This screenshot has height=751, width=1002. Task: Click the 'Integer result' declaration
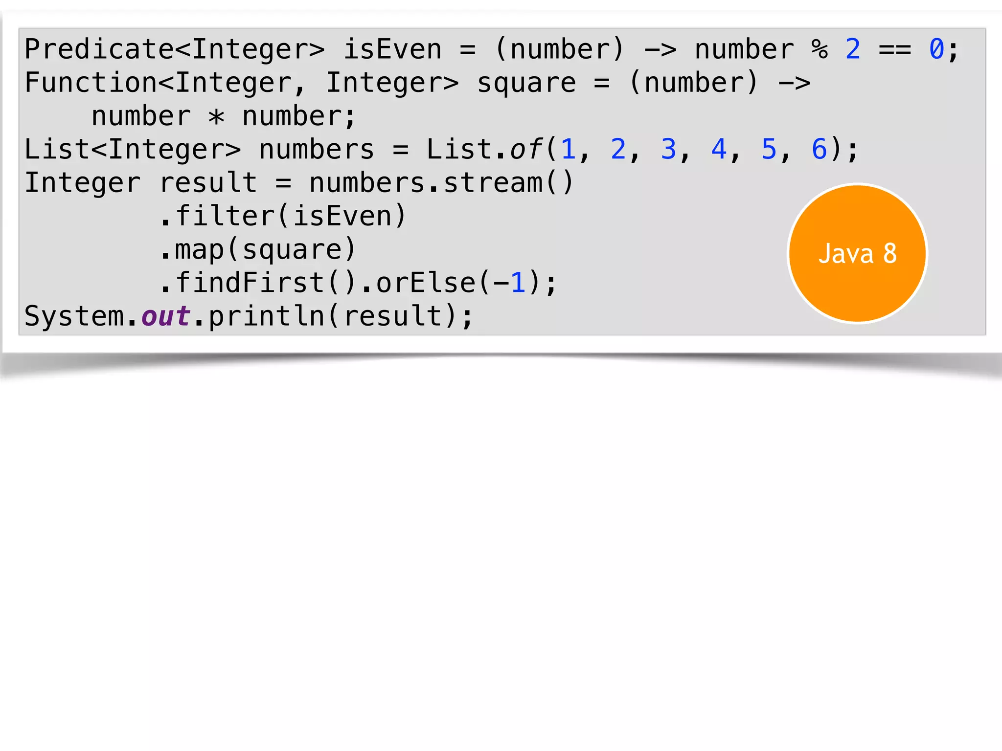click(141, 183)
